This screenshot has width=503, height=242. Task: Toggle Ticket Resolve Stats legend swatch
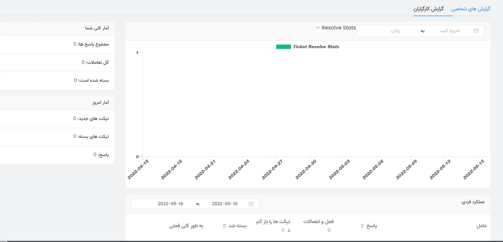coord(283,47)
